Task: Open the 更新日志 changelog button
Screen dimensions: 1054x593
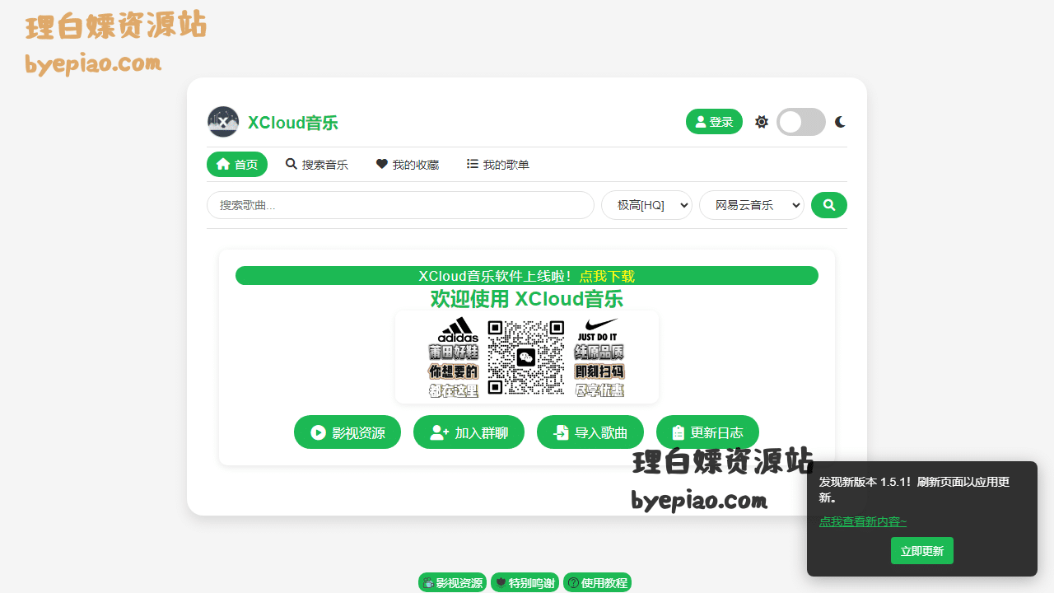Action: coord(707,432)
